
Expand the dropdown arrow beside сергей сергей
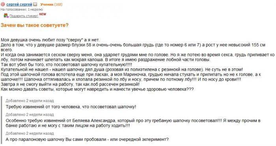(x=35, y=4)
